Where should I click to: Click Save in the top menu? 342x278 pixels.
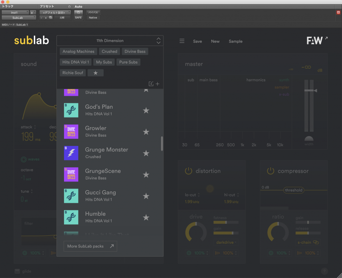(x=197, y=41)
